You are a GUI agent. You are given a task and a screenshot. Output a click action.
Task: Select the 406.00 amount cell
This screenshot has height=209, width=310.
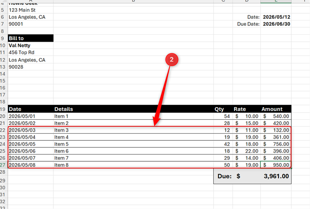[276, 158]
